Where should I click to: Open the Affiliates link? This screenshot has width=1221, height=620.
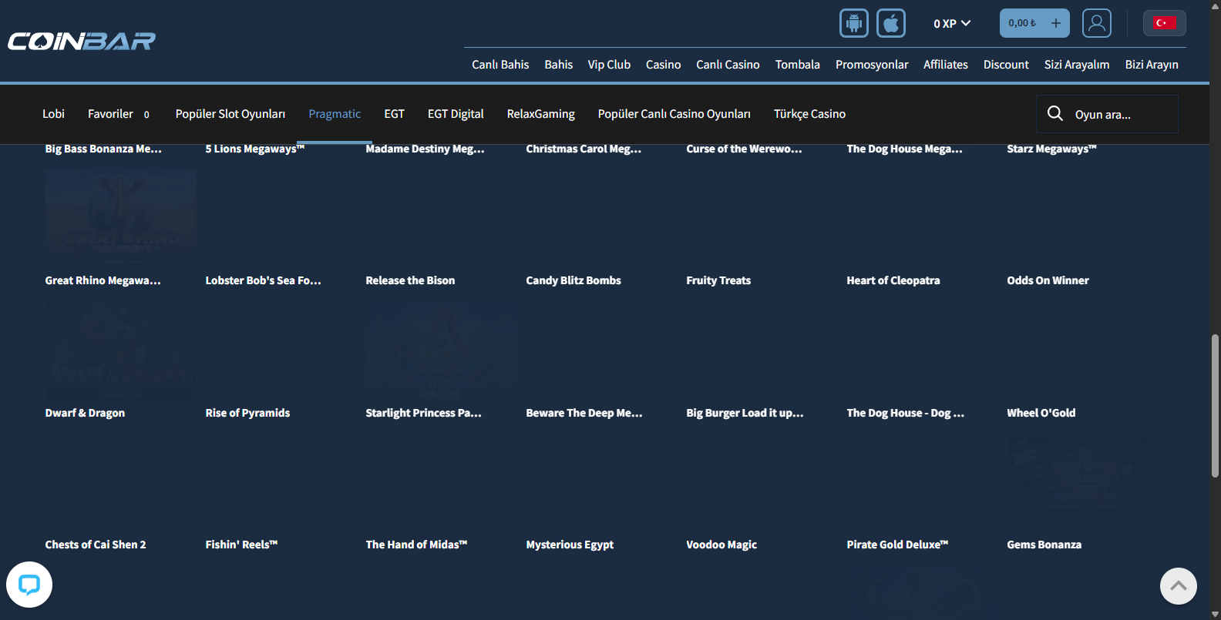pos(946,65)
